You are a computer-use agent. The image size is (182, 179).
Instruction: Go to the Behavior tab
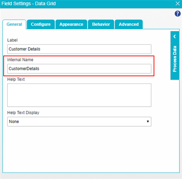pyautogui.click(x=101, y=24)
